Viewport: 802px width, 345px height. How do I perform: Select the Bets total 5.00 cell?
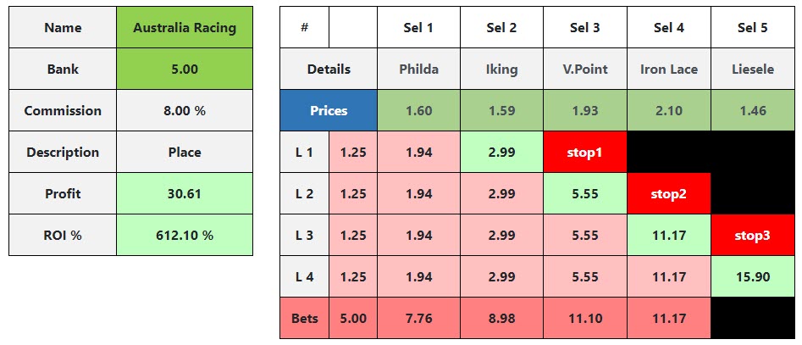(x=353, y=318)
